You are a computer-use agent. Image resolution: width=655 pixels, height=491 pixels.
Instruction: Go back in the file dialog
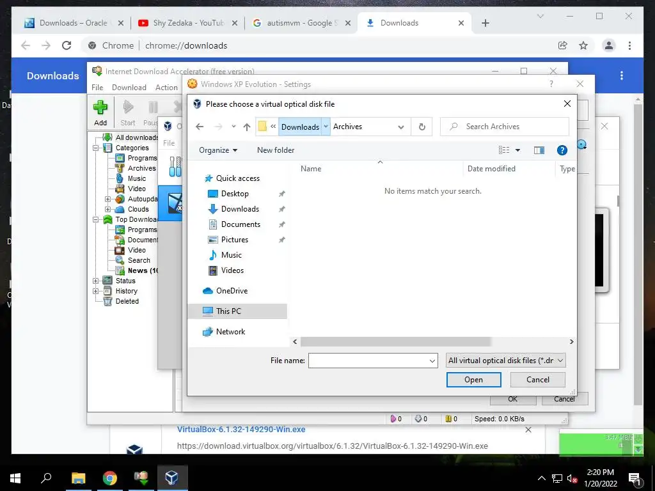(200, 127)
